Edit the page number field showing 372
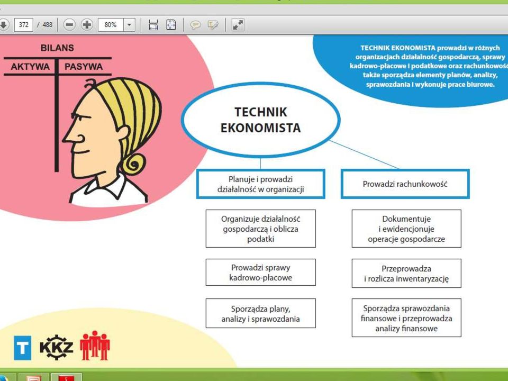 coord(24,25)
